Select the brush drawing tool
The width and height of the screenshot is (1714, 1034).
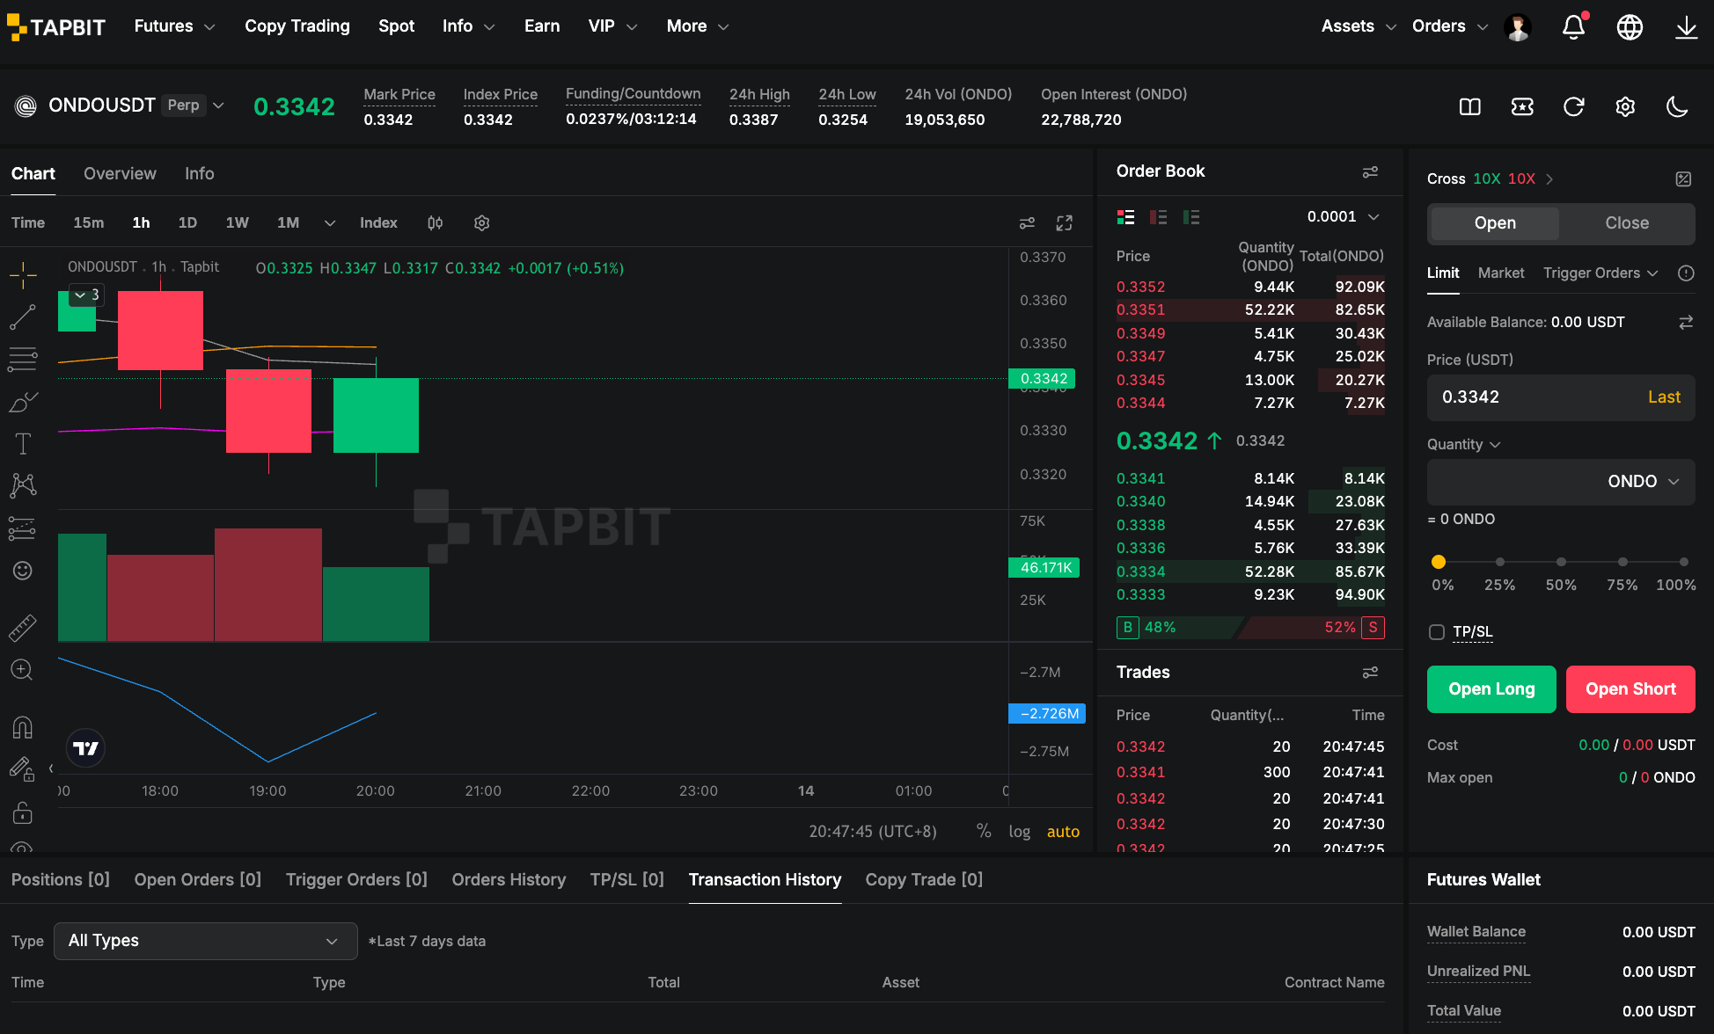(x=23, y=402)
